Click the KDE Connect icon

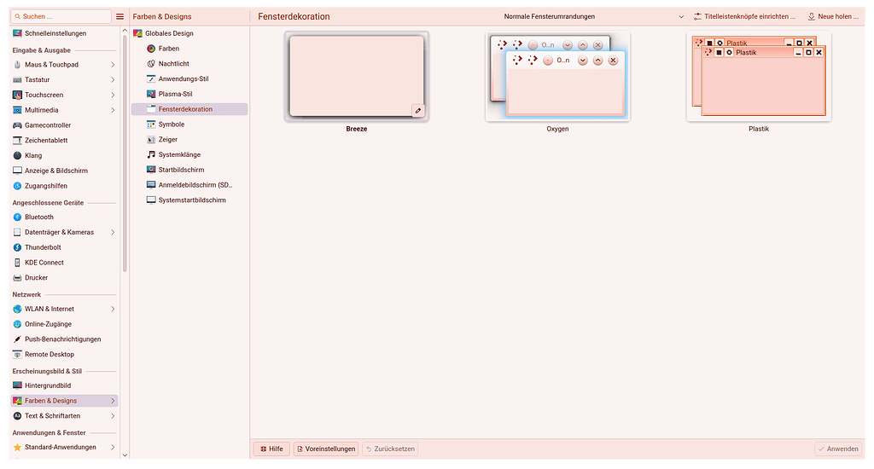click(17, 263)
